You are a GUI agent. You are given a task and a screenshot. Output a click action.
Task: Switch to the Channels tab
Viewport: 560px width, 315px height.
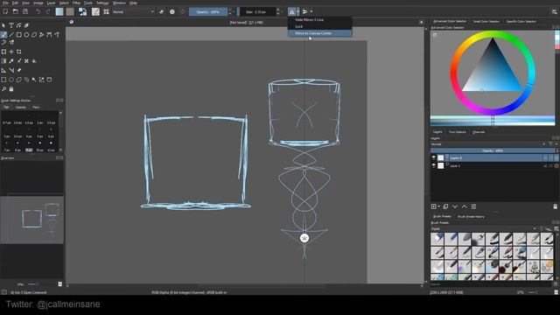(479, 132)
